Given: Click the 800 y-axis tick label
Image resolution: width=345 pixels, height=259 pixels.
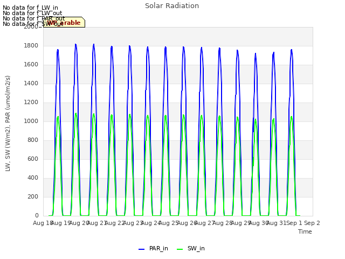Looking at the screenshot, I should [x=33, y=140].
